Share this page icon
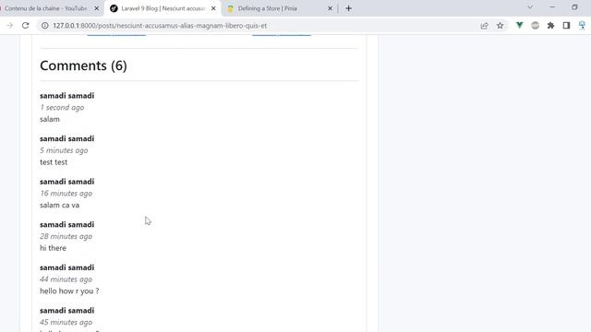Image resolution: width=591 pixels, height=332 pixels. click(x=484, y=26)
